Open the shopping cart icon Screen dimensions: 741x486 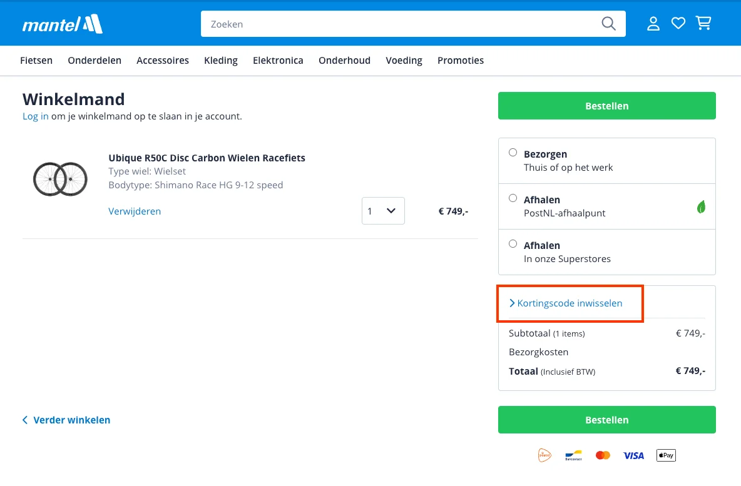pyautogui.click(x=703, y=23)
